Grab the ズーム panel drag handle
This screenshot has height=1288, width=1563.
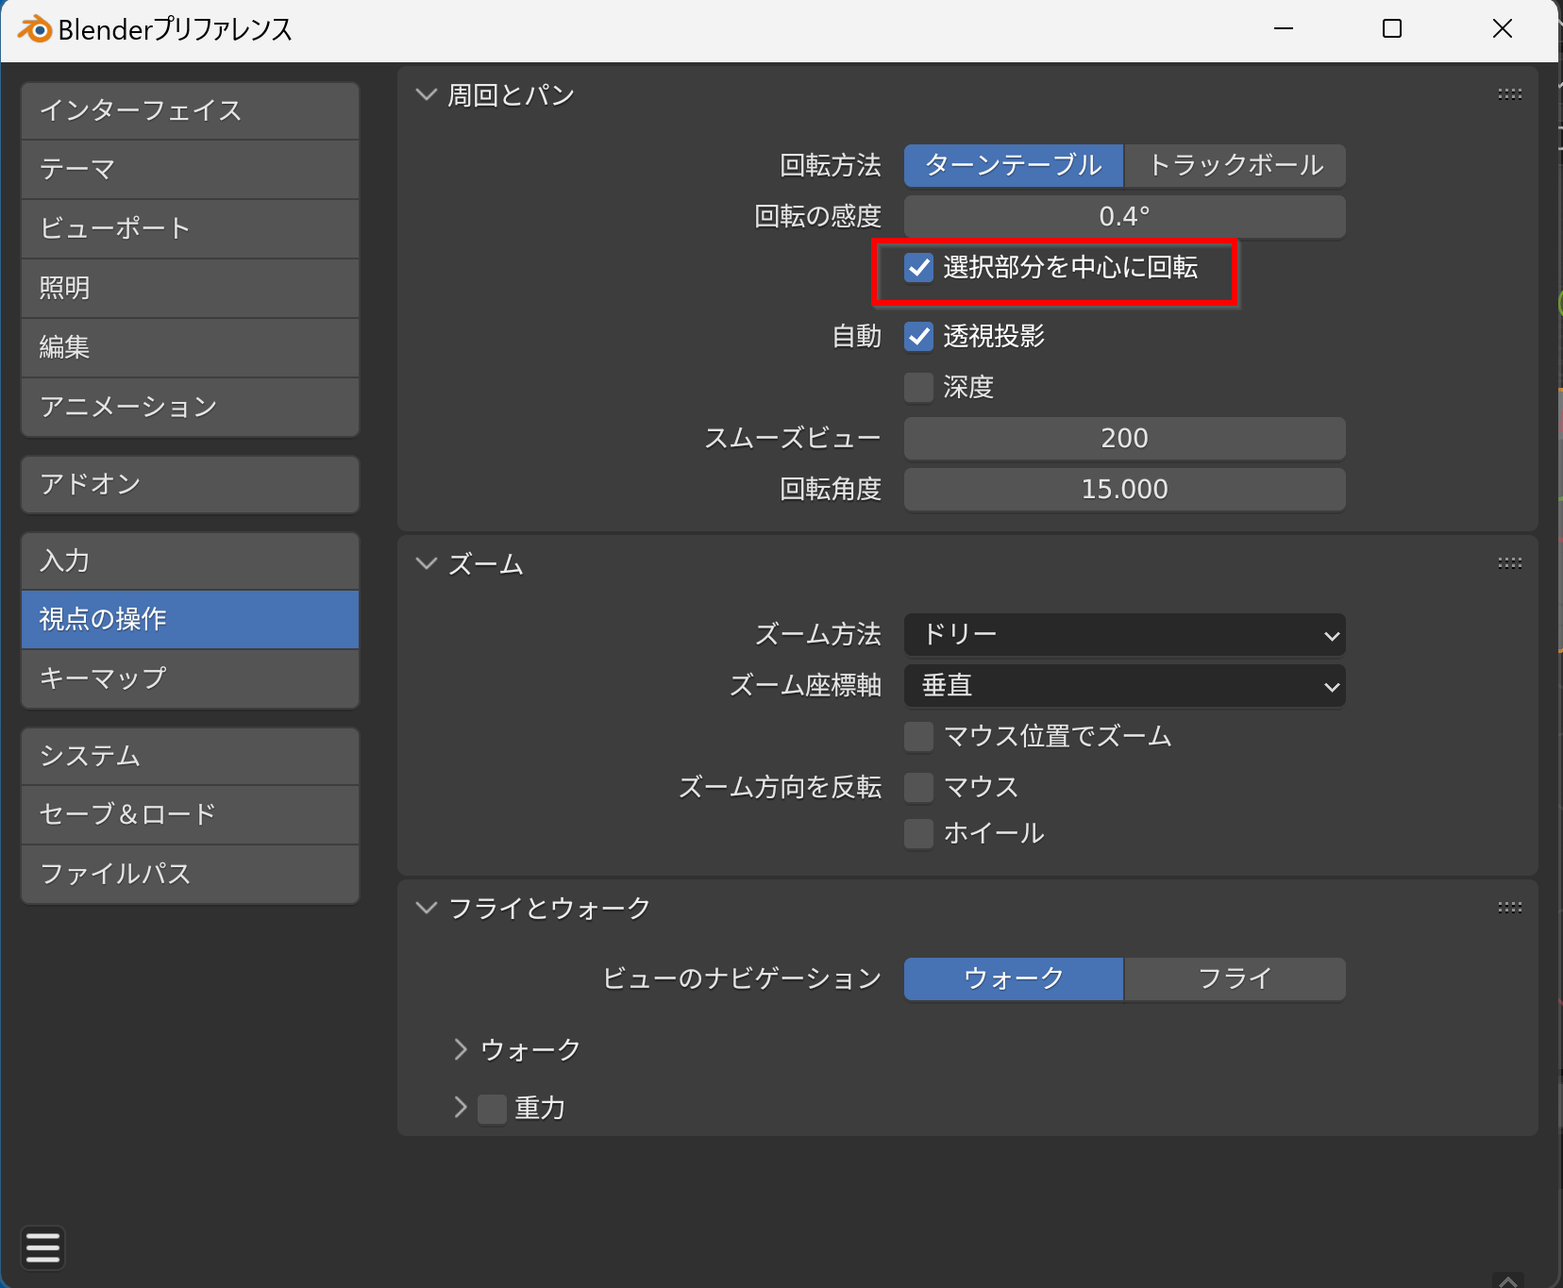click(x=1509, y=563)
